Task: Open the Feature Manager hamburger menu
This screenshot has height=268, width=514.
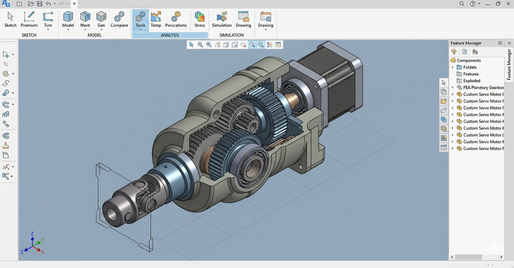Action: pyautogui.click(x=500, y=43)
